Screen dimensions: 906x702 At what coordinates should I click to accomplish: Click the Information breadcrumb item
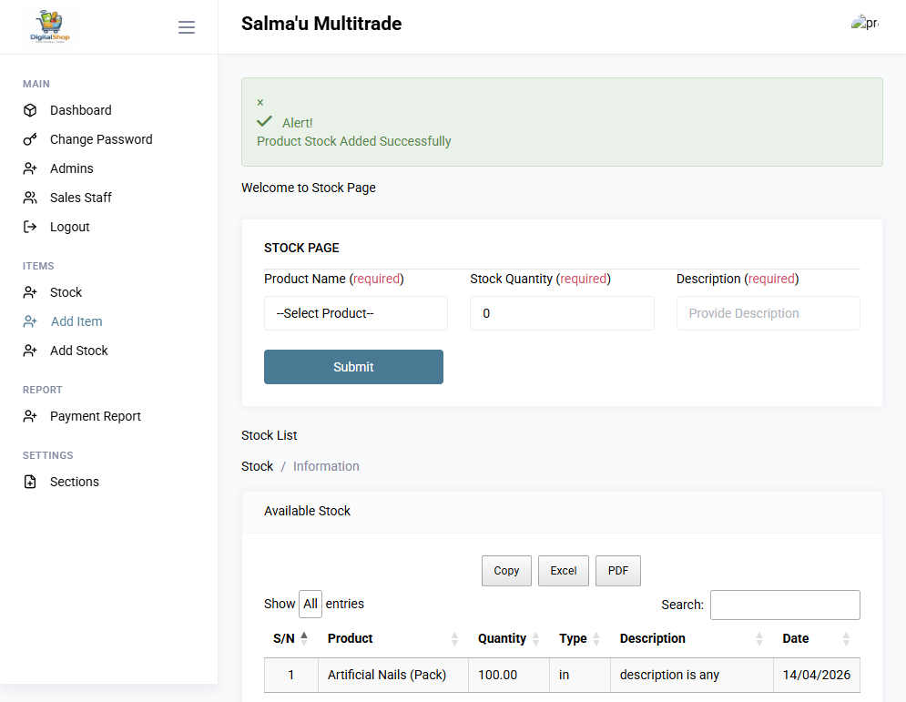coord(326,466)
